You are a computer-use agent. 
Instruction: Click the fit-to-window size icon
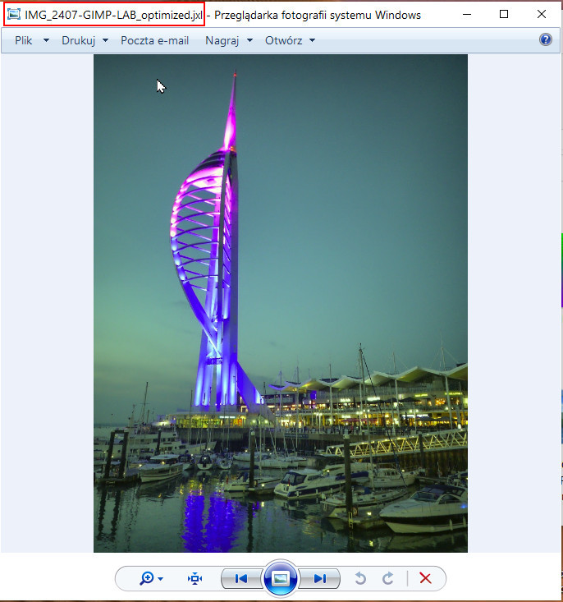click(195, 578)
